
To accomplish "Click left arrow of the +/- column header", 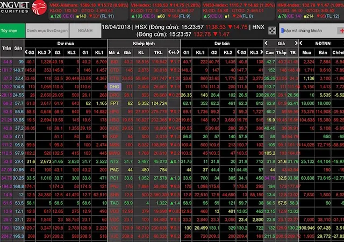I will tap(170, 52).
